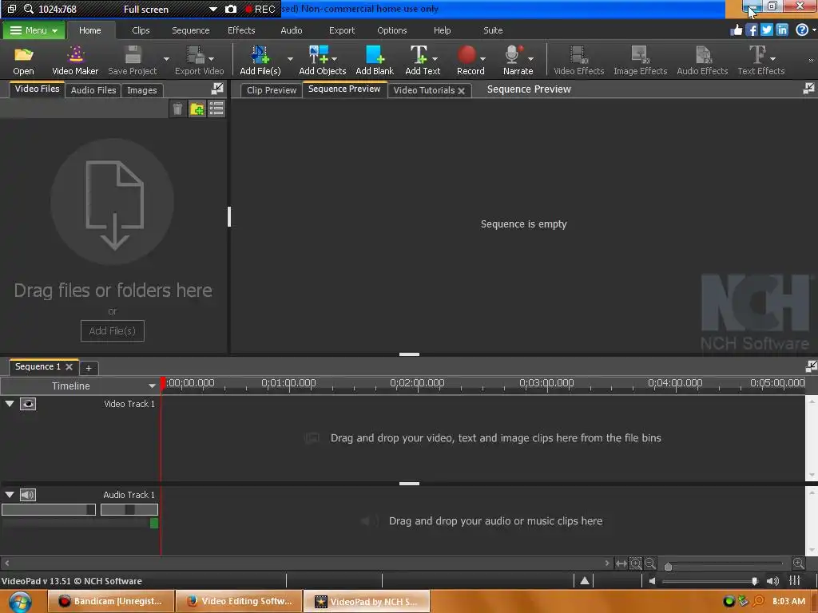Image resolution: width=818 pixels, height=613 pixels.
Task: Click the Add File(s) button in bin
Action: point(112,331)
